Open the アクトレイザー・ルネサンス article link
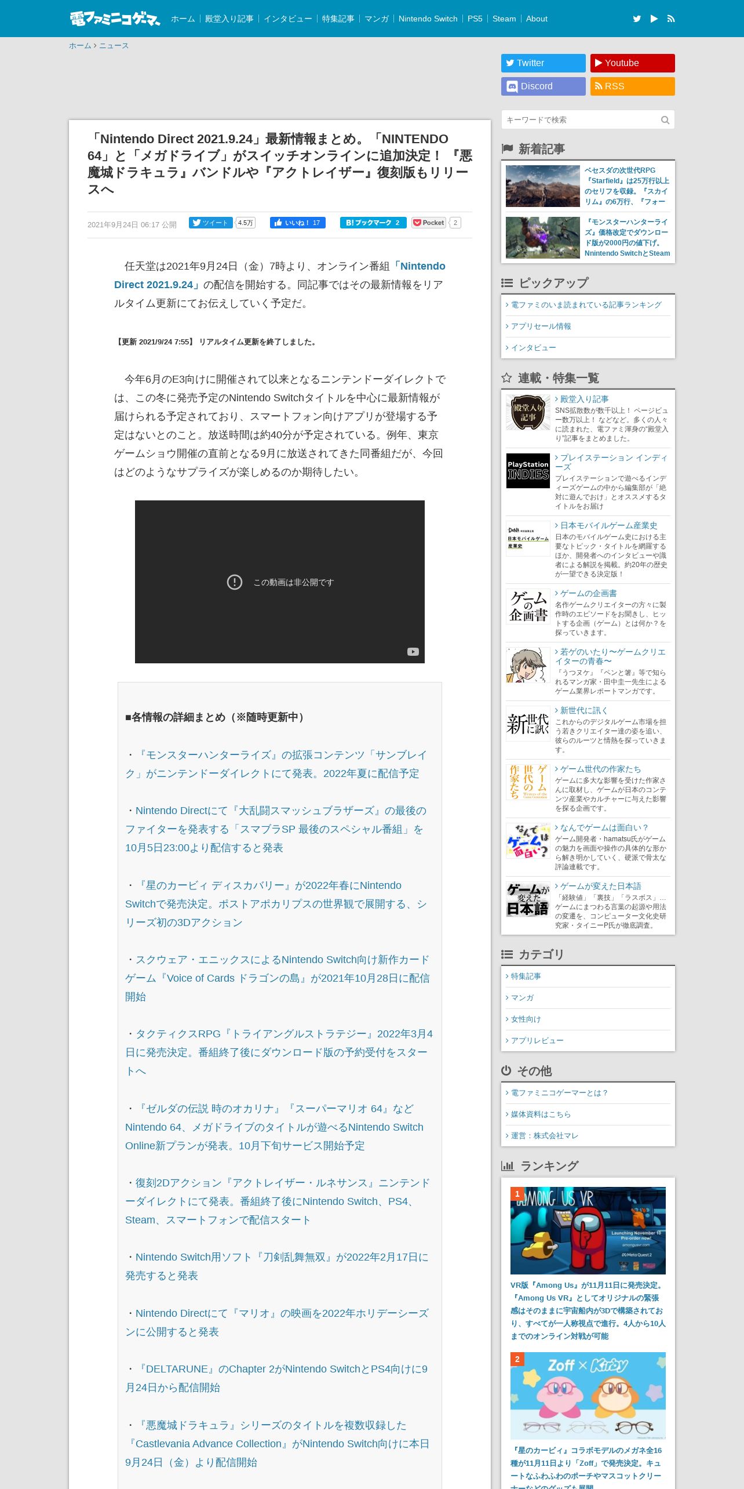744x1489 pixels. 278,1201
